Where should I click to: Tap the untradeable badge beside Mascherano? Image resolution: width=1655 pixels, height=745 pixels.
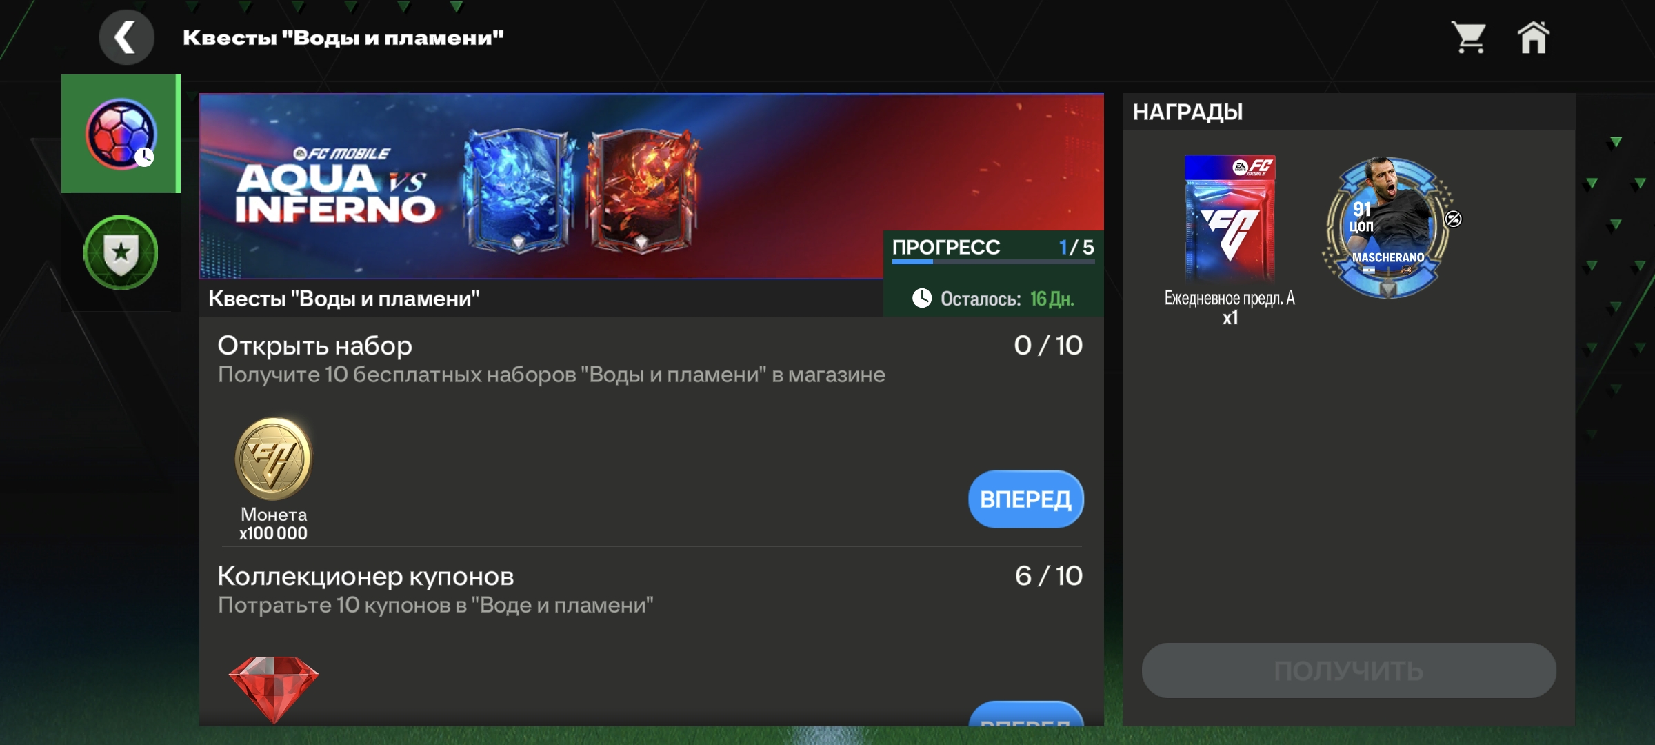(x=1453, y=219)
